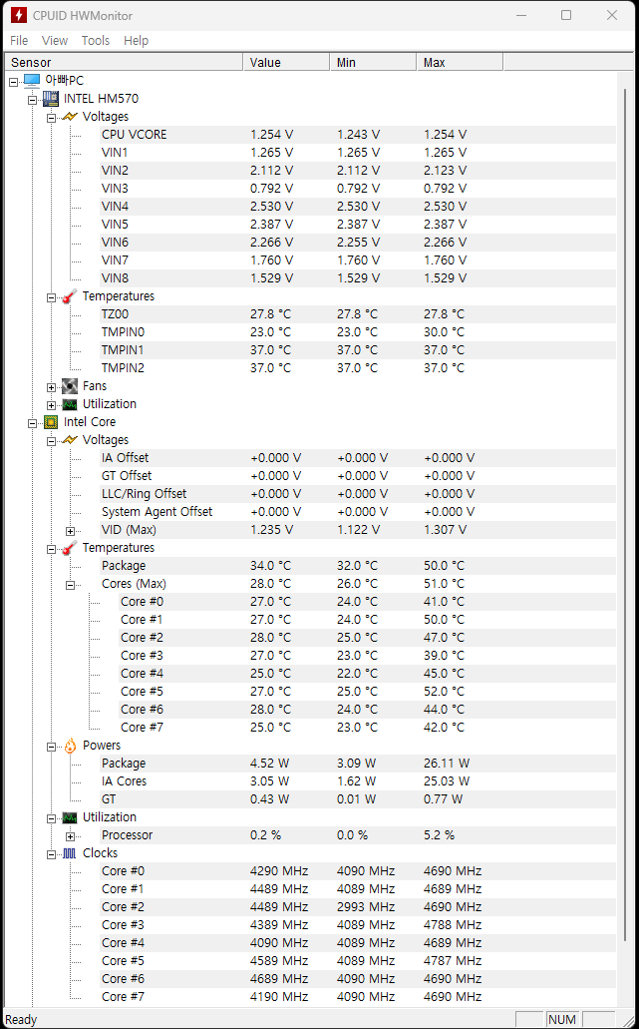
Task: Open the Tools menu
Action: pyautogui.click(x=95, y=41)
